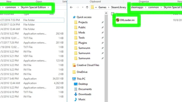182x102 pixels.
Task: Sort by Size column in left window
Action: point(51,14)
